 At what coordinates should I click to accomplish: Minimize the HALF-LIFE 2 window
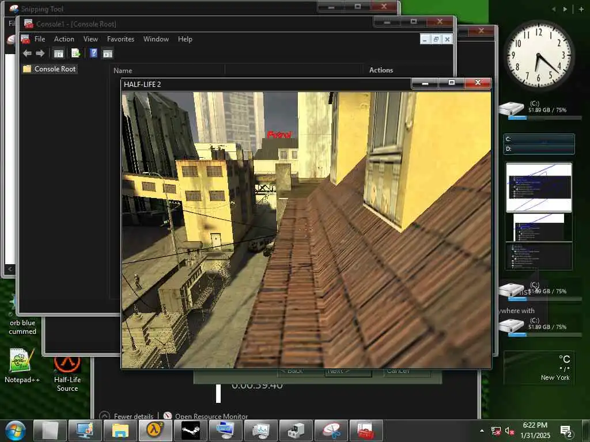425,83
